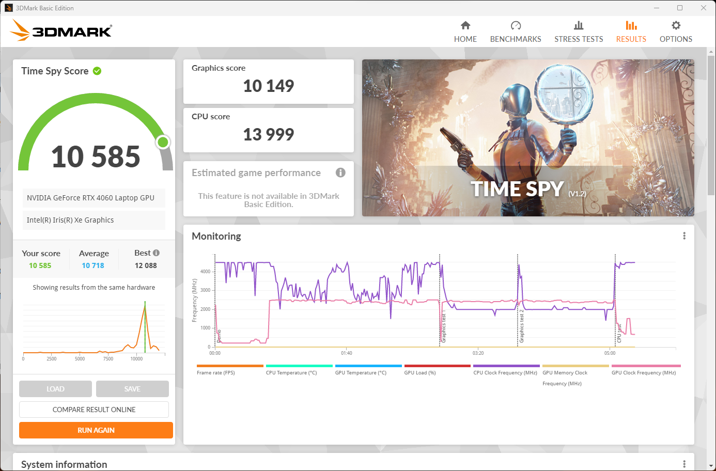
Task: Click the score gauge indicator knob
Action: click(x=163, y=142)
